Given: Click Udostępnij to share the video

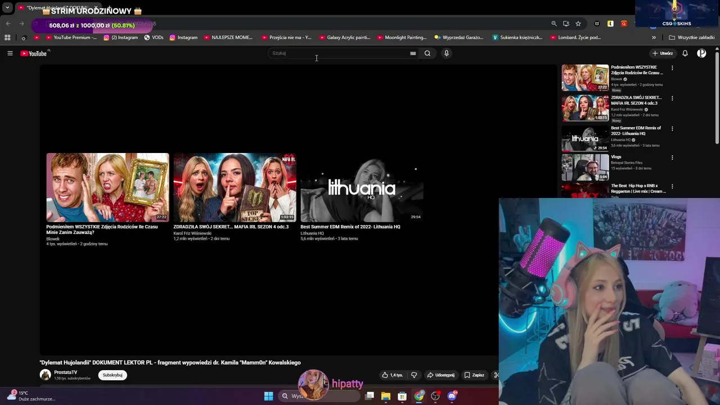Looking at the screenshot, I should point(441,375).
